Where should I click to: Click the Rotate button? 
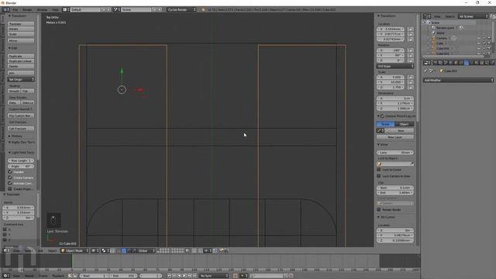21,29
